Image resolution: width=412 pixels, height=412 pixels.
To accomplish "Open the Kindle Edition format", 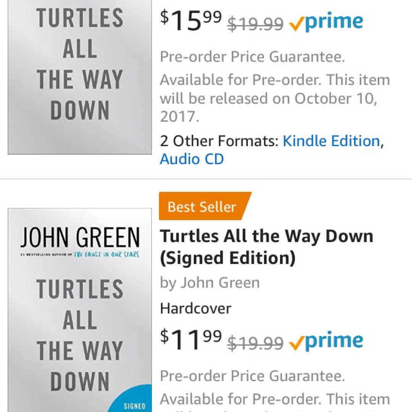I will pyautogui.click(x=331, y=141).
